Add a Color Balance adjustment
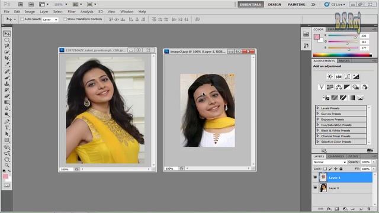 339,87
